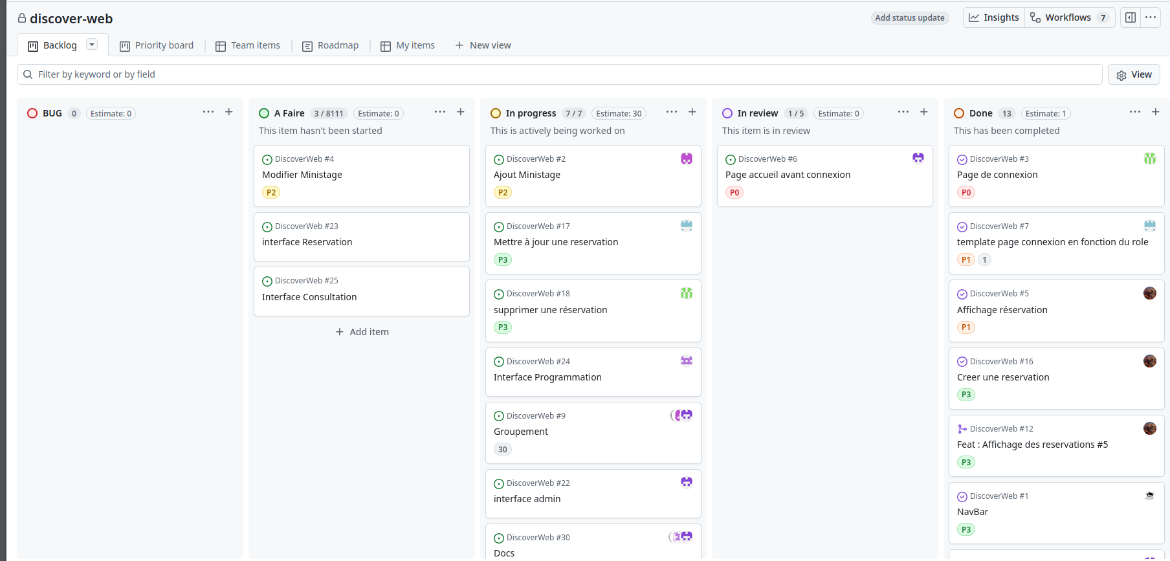
Task: Click plus icon in BUG column
Action: (x=229, y=112)
